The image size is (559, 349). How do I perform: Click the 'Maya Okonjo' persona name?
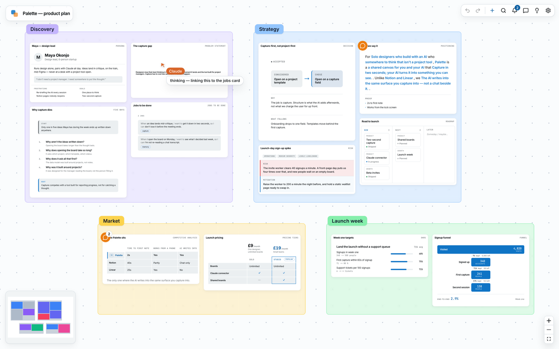click(x=57, y=55)
